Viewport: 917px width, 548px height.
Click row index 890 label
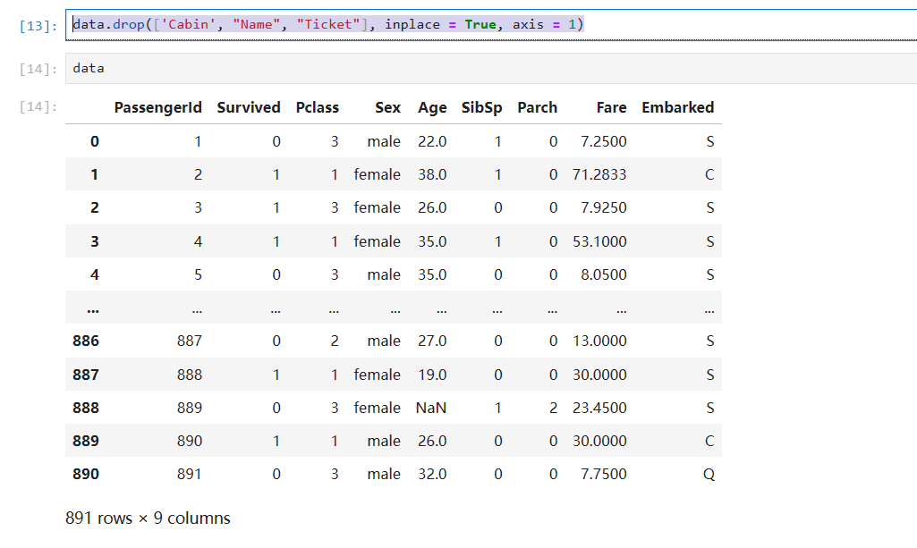point(86,474)
